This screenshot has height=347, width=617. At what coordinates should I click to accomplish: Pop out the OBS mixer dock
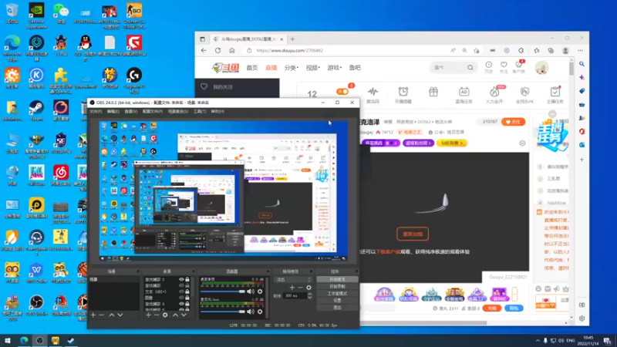click(x=268, y=271)
